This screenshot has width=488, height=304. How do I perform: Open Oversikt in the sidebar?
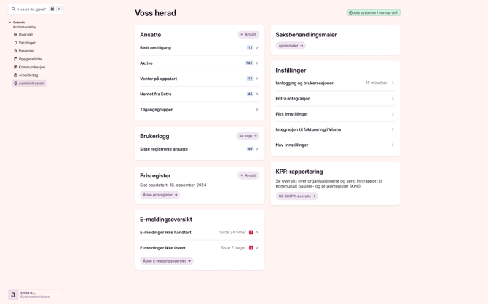click(x=25, y=35)
